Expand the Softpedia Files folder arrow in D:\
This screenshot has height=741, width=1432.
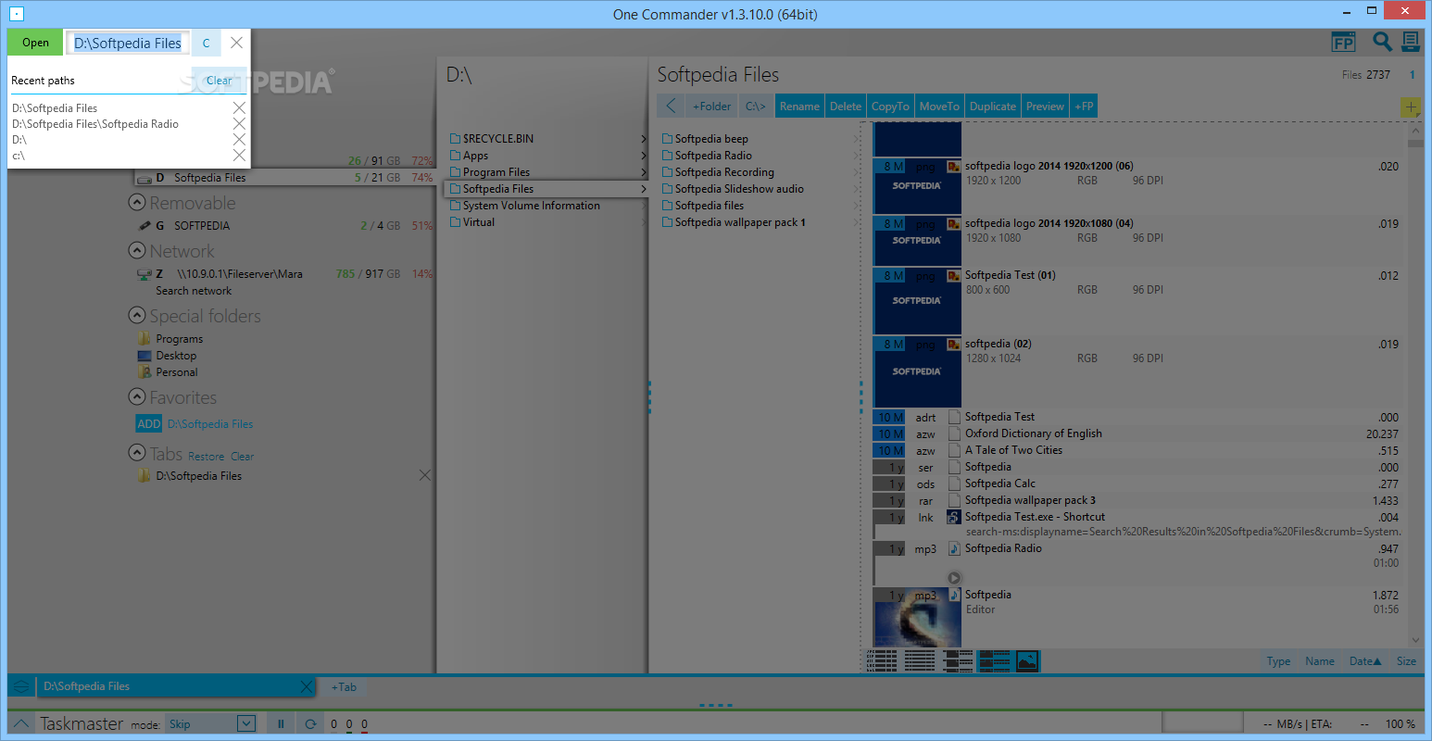click(x=643, y=189)
